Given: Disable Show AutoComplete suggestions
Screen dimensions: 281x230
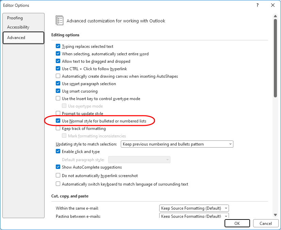Looking at the screenshot, I should (x=58, y=167).
